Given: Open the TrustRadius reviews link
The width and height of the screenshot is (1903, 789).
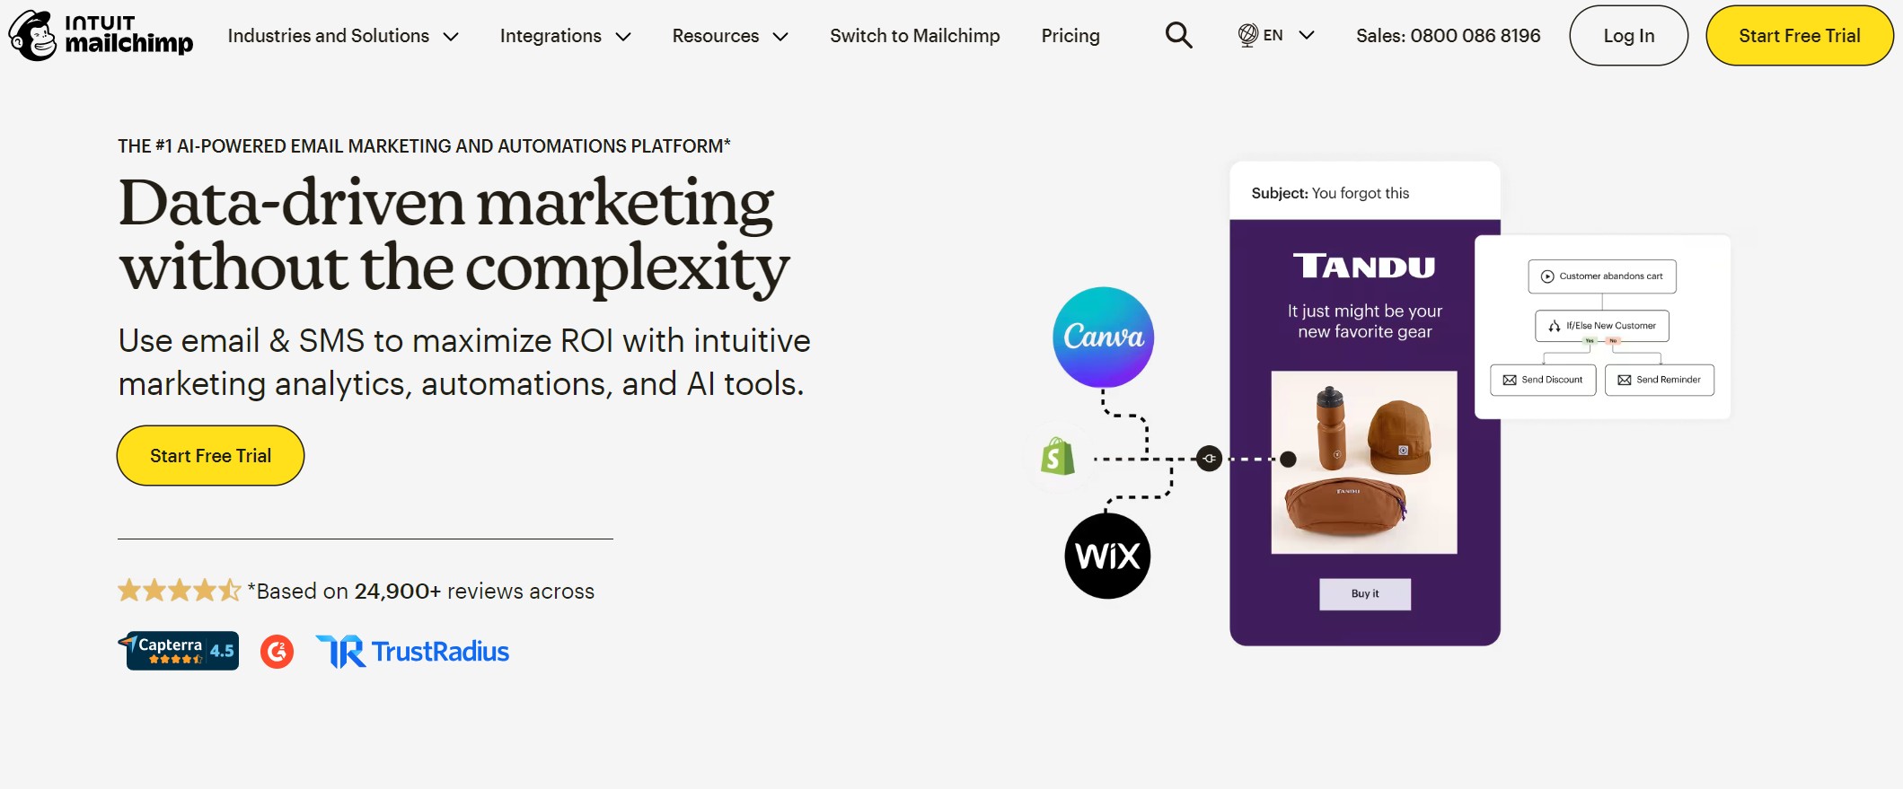Looking at the screenshot, I should (x=411, y=650).
